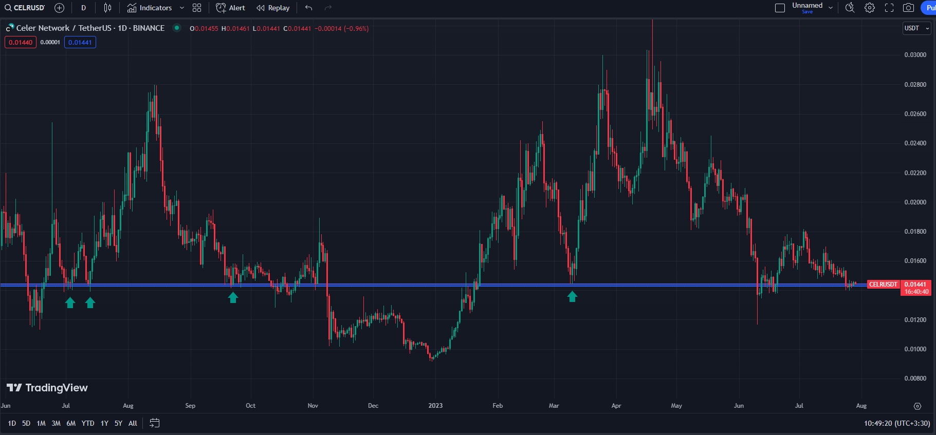936x435 pixels.
Task: Open the CELRUSD symbol search
Action: click(x=25, y=8)
